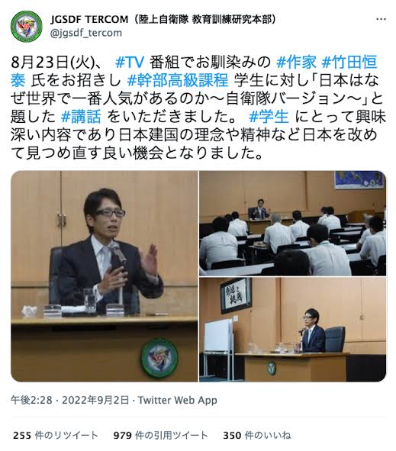This screenshot has width=396, height=451.
Task: Open the @jgsdf_tercom handle link
Action: point(86,33)
